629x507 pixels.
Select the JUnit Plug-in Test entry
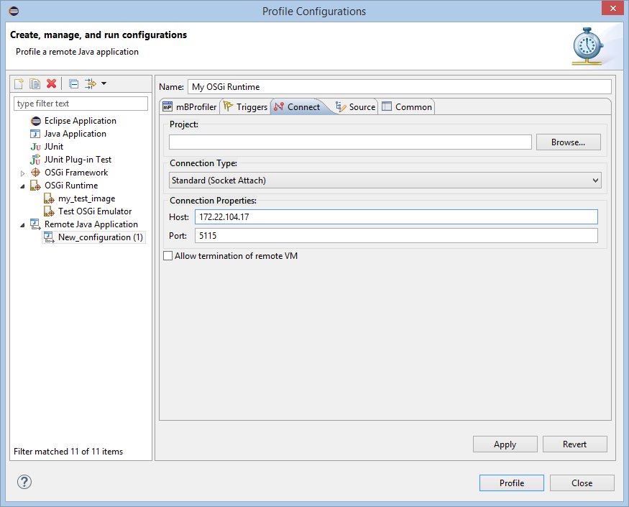(x=78, y=160)
